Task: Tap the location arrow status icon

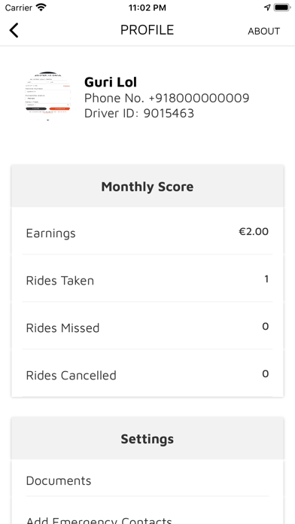Action: pyautogui.click(x=267, y=8)
